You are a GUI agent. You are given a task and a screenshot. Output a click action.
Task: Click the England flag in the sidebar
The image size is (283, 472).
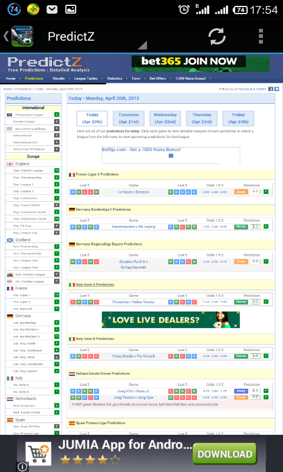coord(10,164)
